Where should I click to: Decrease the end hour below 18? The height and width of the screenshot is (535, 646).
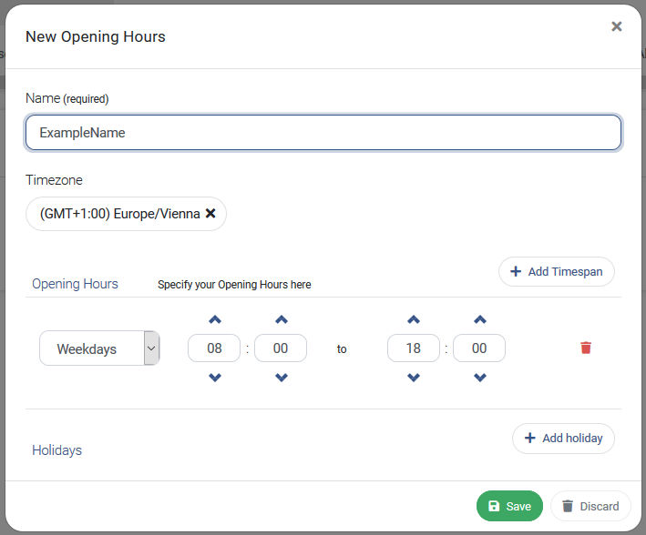coord(414,377)
